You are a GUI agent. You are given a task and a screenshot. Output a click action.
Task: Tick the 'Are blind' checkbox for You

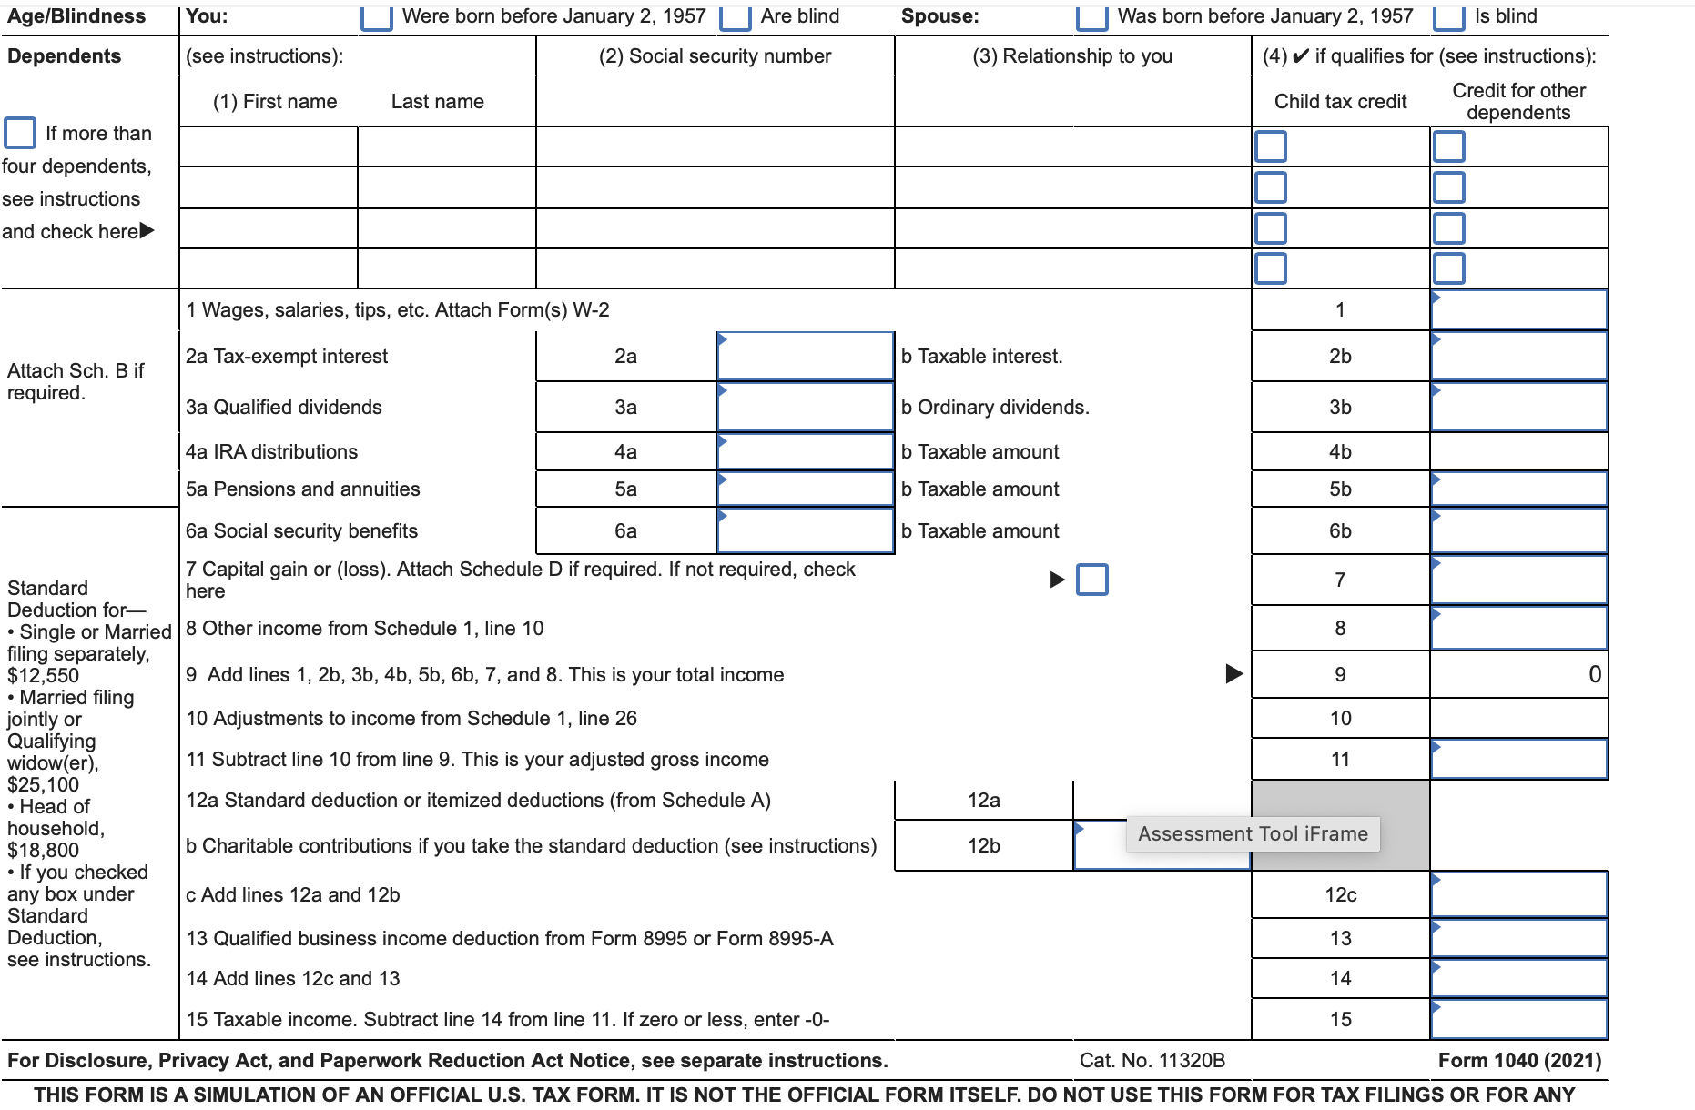click(x=735, y=17)
